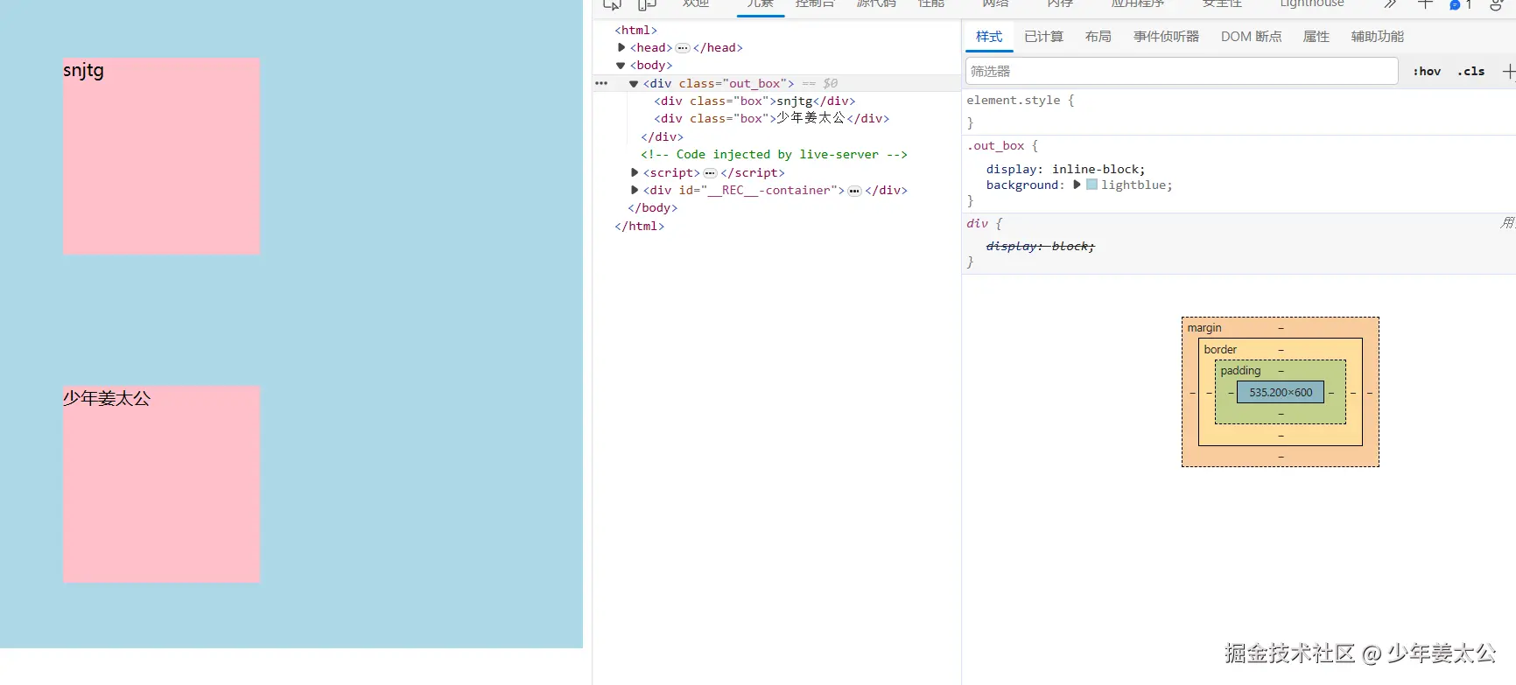Viewport: 1516px width, 685px height.
Task: Collapse the div out_box node
Action: [634, 84]
